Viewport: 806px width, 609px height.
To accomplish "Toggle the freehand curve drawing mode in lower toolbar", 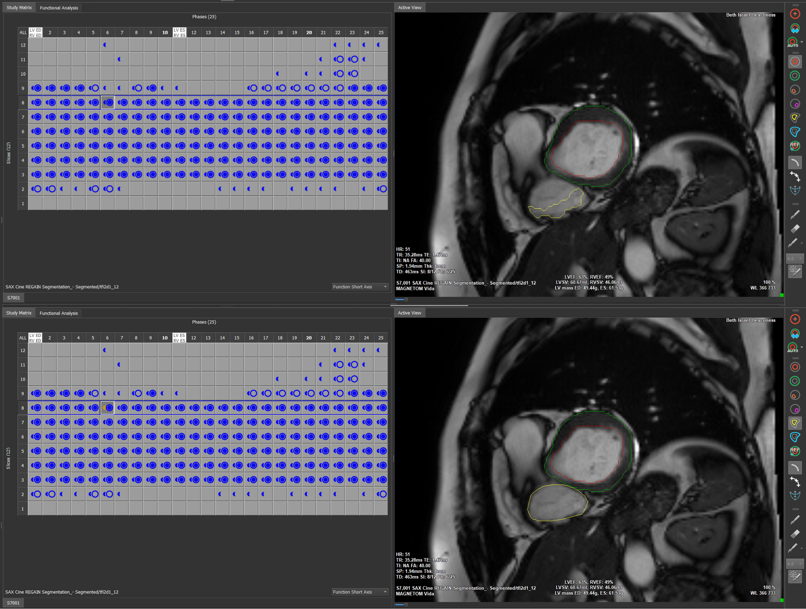I will coord(795,467).
